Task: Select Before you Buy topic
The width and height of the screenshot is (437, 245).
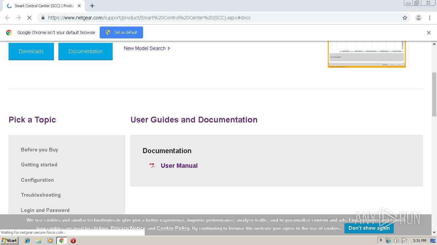Action: 40,150
